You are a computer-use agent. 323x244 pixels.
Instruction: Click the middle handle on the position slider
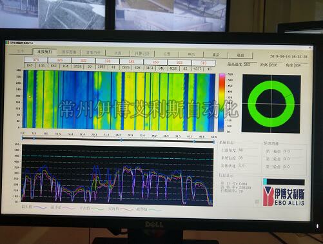(x=122, y=140)
